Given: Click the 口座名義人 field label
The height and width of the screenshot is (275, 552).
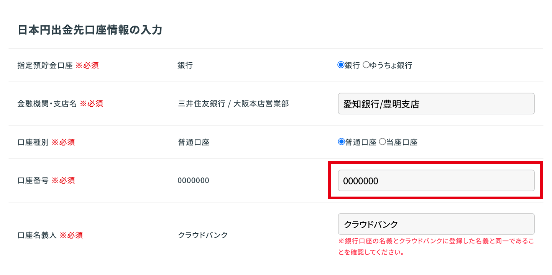Looking at the screenshot, I should (37, 235).
